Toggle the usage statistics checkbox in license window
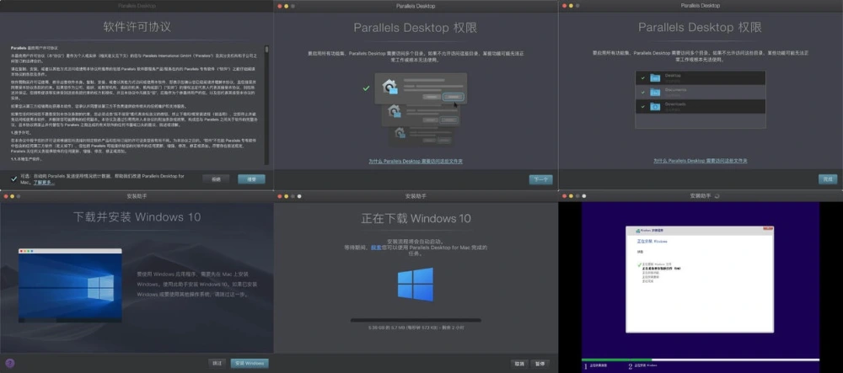This screenshot has height=373, width=843. coord(14,179)
